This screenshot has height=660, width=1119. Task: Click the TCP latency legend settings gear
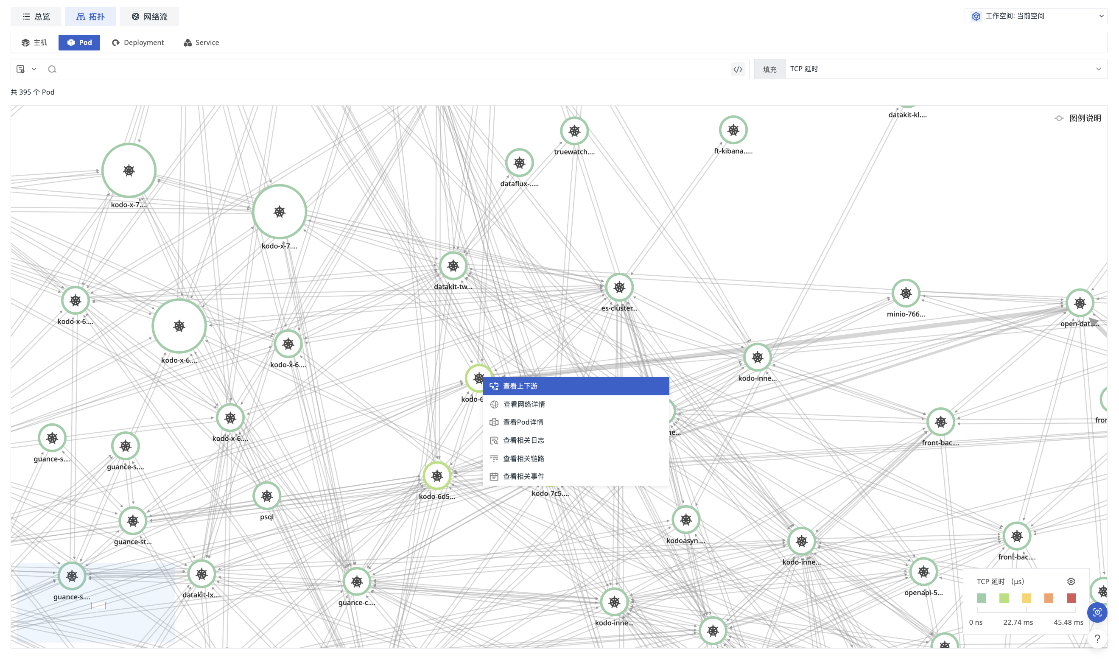[x=1071, y=581]
